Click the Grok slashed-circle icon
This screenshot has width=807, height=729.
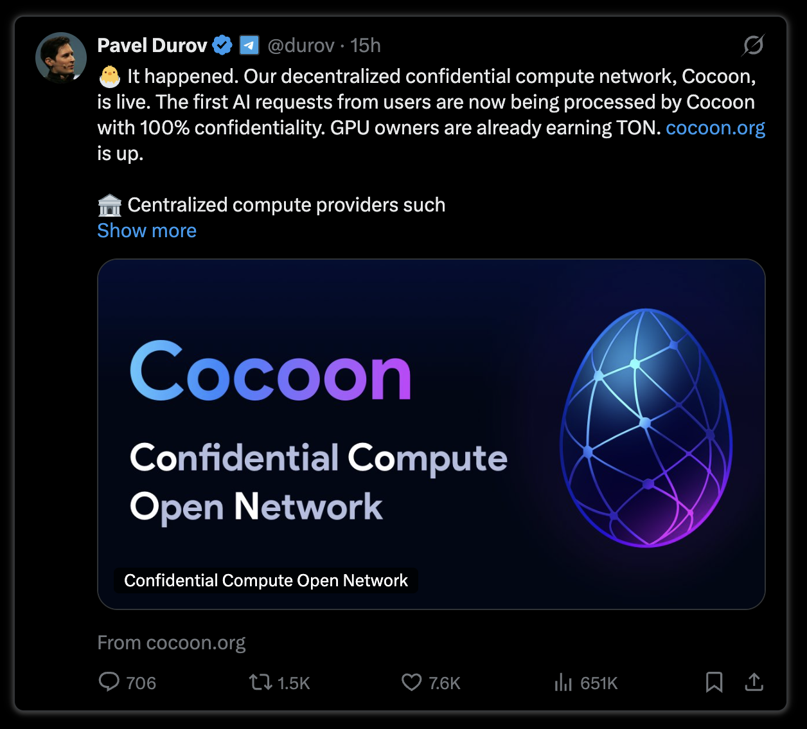tap(753, 45)
